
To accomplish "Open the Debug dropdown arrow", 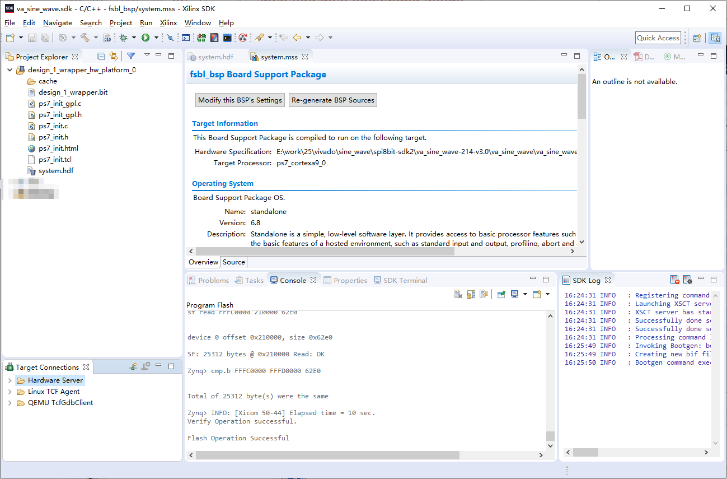I will click(x=134, y=38).
